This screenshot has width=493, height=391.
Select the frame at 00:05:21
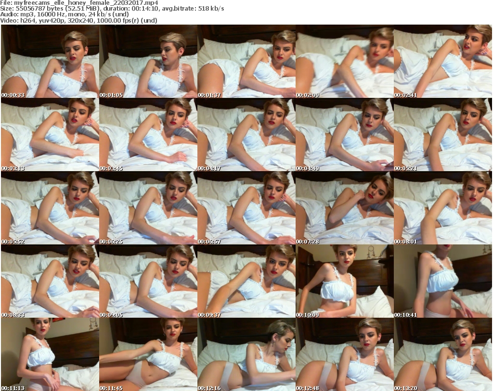(x=443, y=135)
